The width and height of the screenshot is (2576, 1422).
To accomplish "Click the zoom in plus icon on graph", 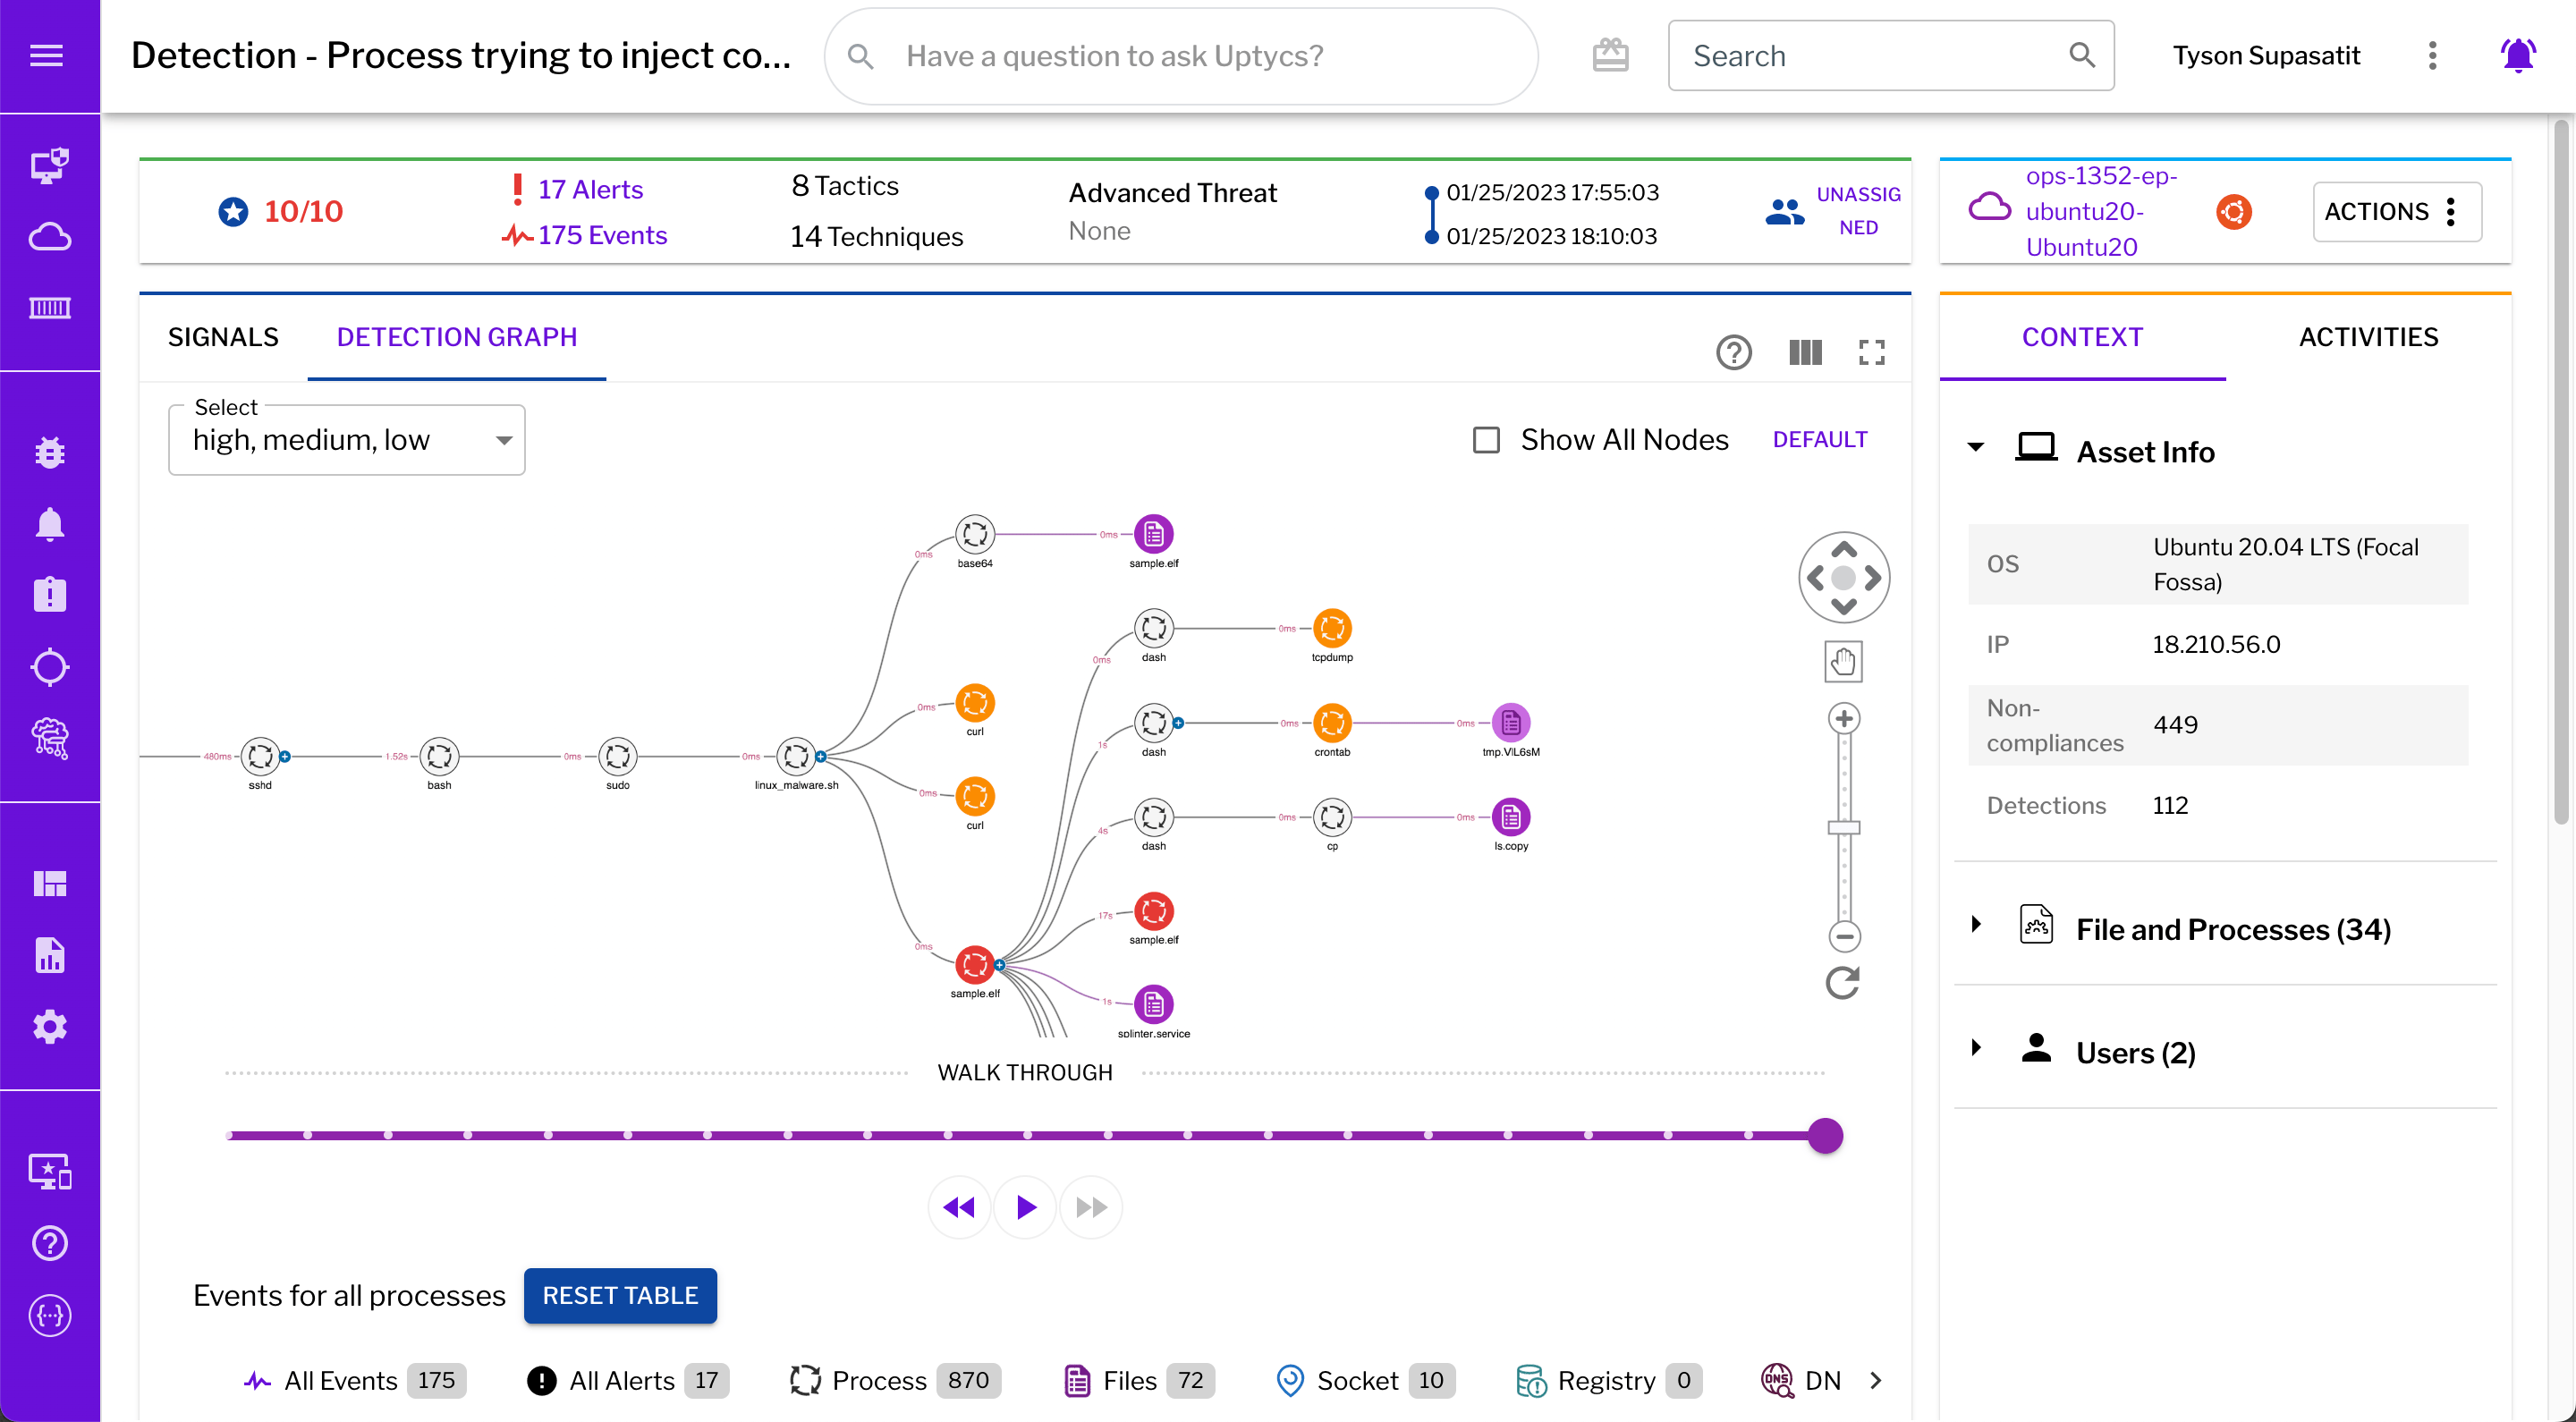I will pyautogui.click(x=1843, y=719).
